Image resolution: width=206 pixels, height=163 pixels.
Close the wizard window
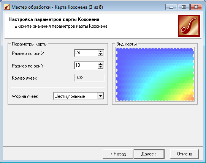[196, 7]
